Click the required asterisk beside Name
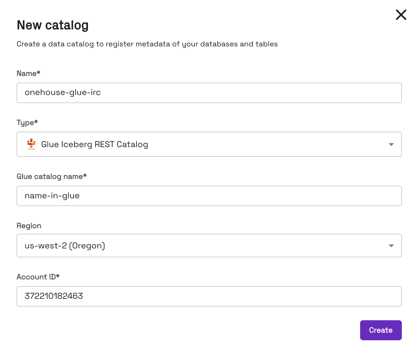Viewport: 419px width, 352px height. (x=39, y=72)
